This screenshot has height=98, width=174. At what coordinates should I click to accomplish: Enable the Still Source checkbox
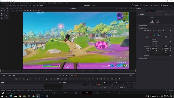[x=151, y=42]
